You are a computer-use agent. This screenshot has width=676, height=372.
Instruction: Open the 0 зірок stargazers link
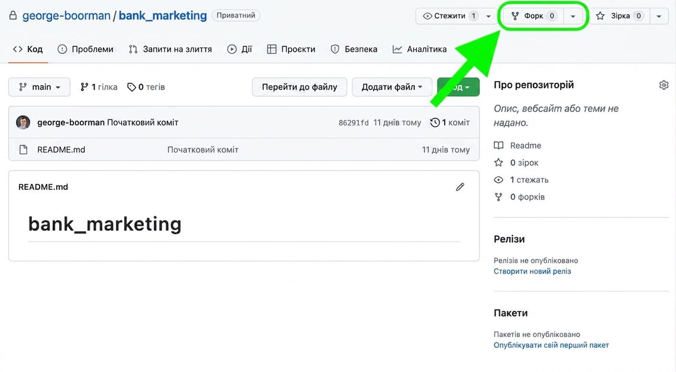pos(516,163)
